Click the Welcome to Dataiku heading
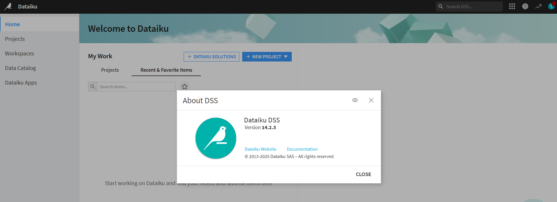 pyautogui.click(x=128, y=29)
